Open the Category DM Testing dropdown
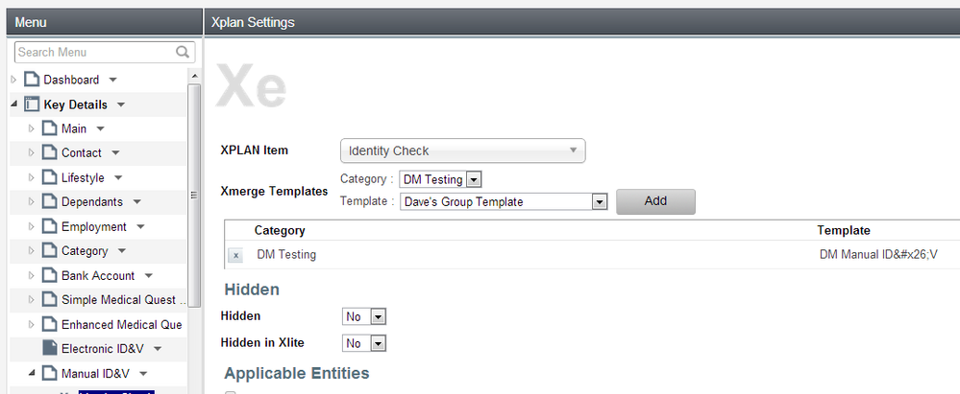 474,179
